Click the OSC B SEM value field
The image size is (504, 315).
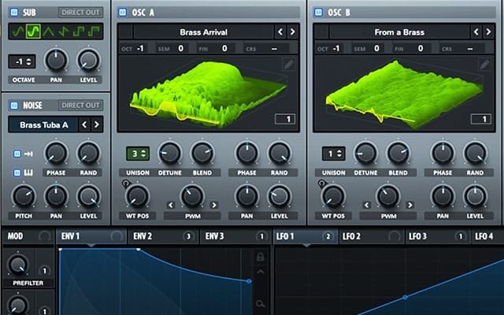click(369, 49)
